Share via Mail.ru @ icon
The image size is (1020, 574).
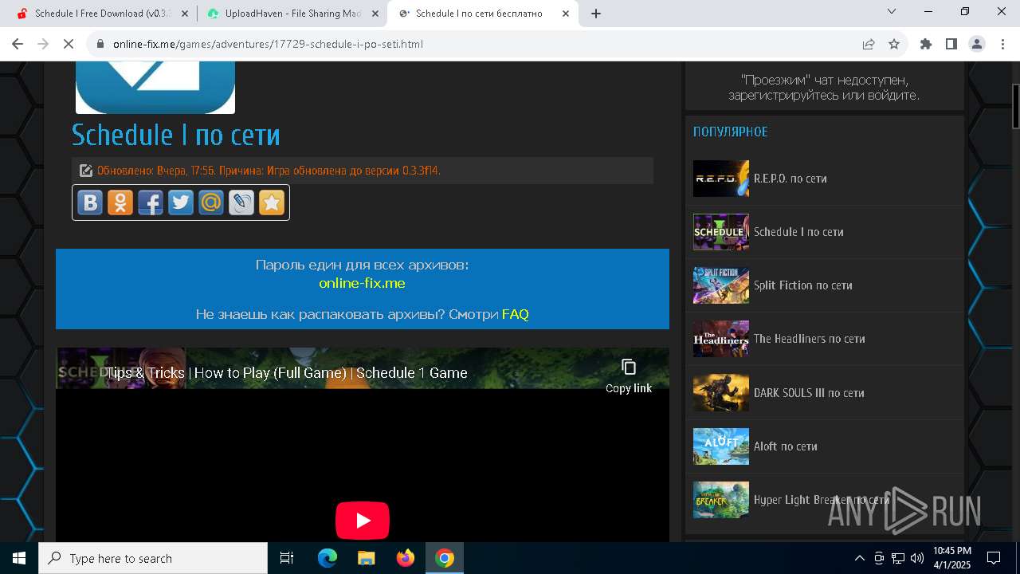[x=211, y=202]
